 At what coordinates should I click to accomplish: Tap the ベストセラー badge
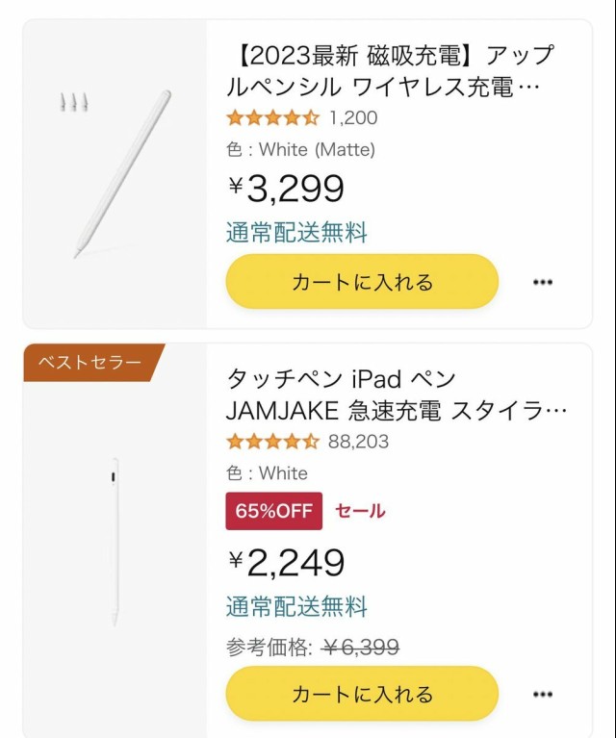coord(90,363)
